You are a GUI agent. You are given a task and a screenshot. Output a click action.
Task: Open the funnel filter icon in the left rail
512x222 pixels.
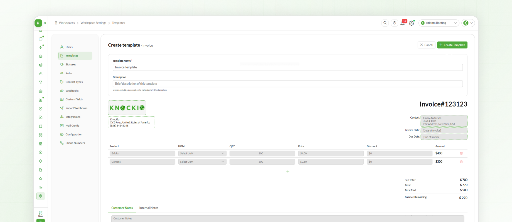(41, 82)
